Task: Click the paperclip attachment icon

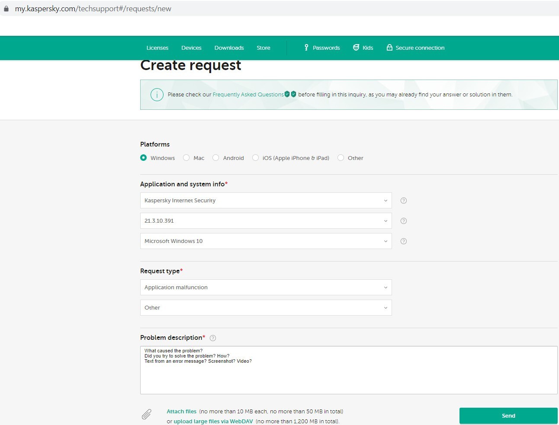Action: (x=147, y=415)
